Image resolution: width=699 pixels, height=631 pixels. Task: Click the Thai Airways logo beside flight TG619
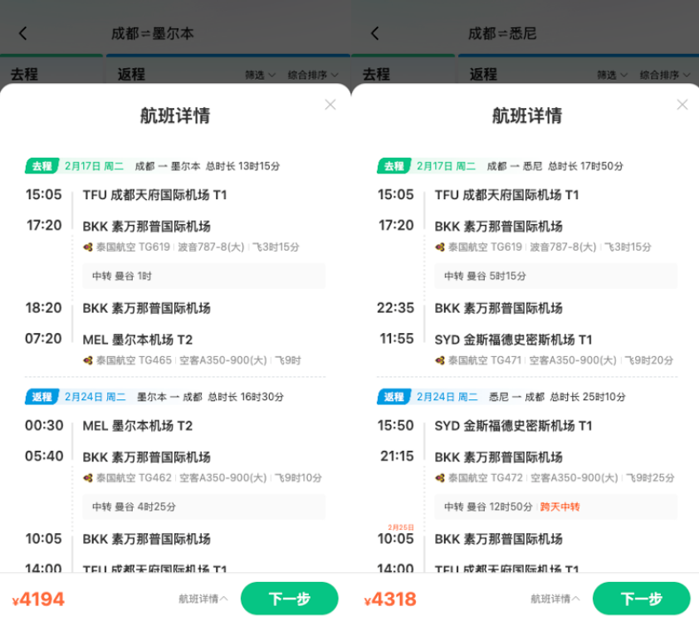pos(89,247)
